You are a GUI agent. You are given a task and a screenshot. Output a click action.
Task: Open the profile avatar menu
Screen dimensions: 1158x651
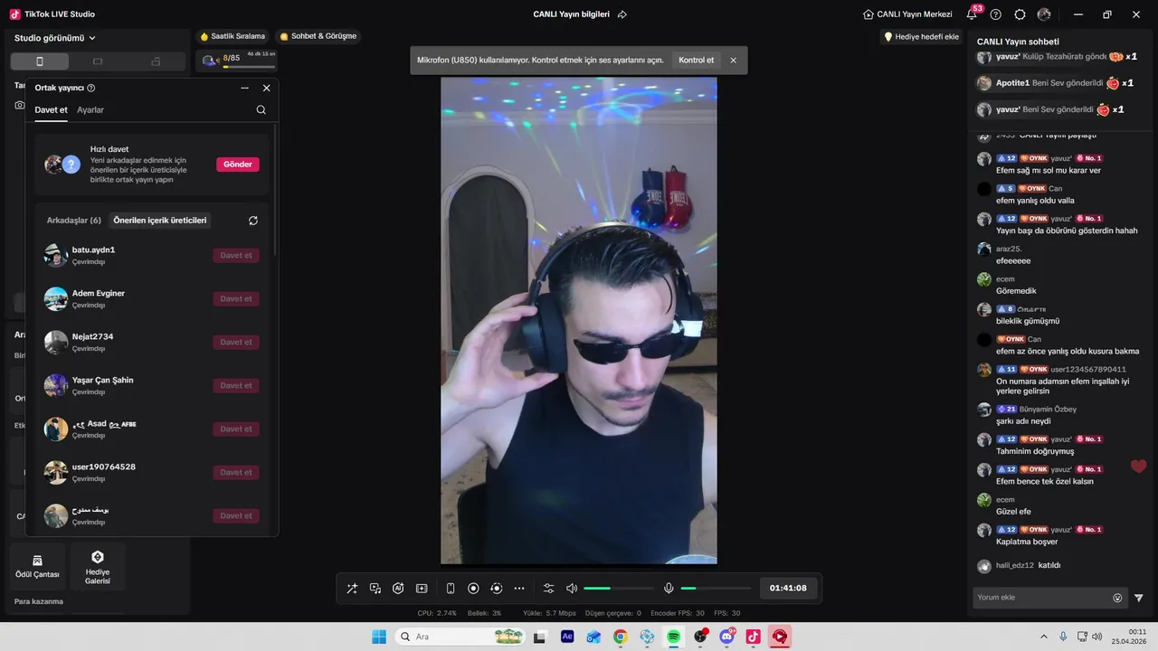tap(1045, 14)
